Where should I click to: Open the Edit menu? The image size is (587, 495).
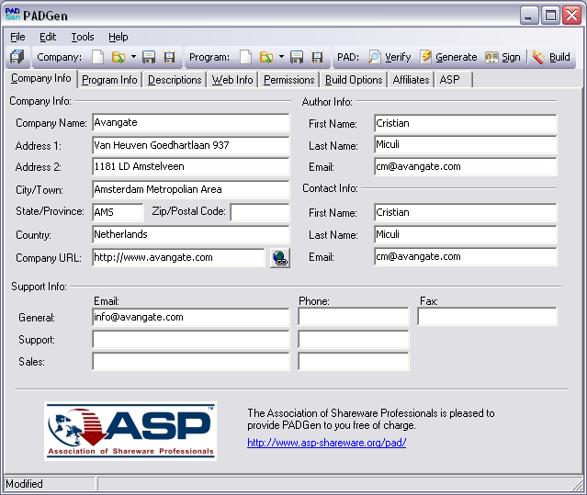48,37
